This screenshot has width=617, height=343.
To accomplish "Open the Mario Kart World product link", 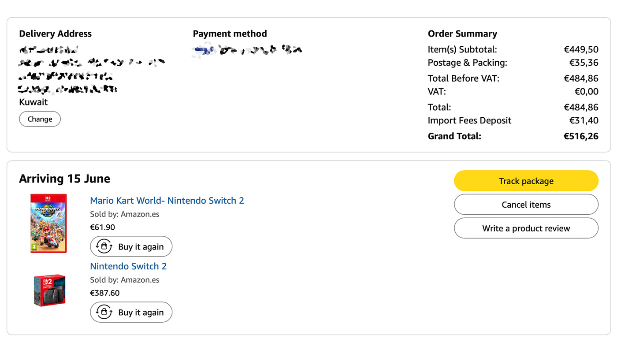I will [167, 201].
